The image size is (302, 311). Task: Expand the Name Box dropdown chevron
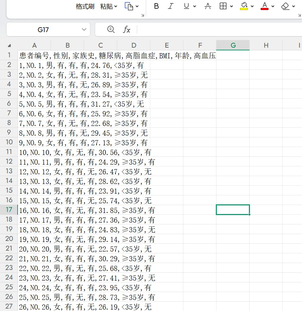tap(84, 30)
